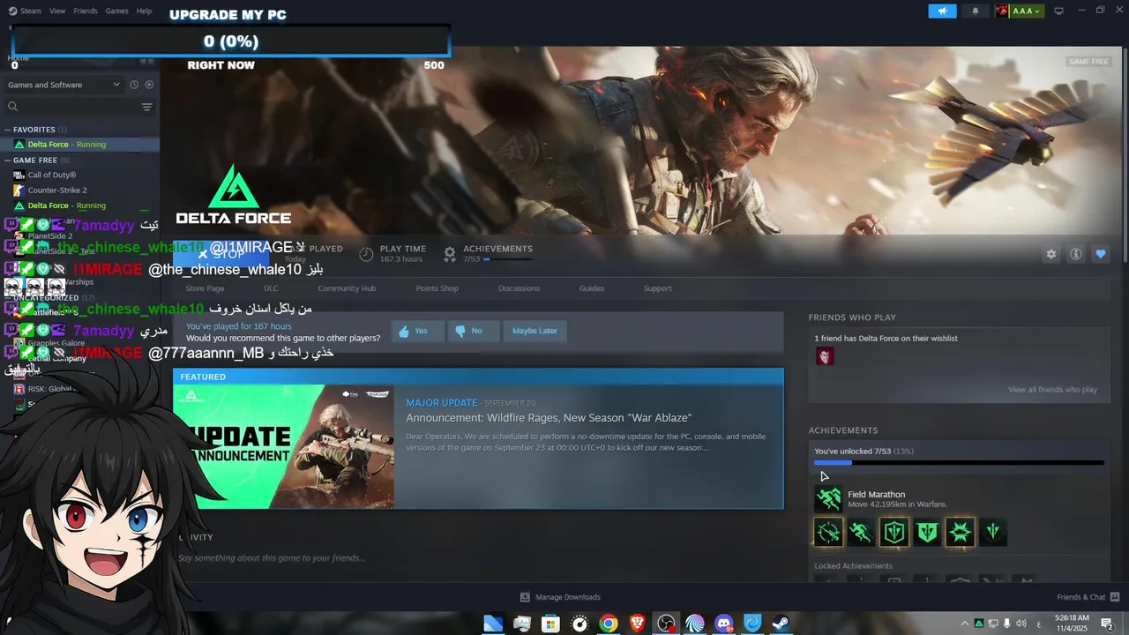Image resolution: width=1129 pixels, height=635 pixels.
Task: Open the Games menu
Action: point(116,11)
